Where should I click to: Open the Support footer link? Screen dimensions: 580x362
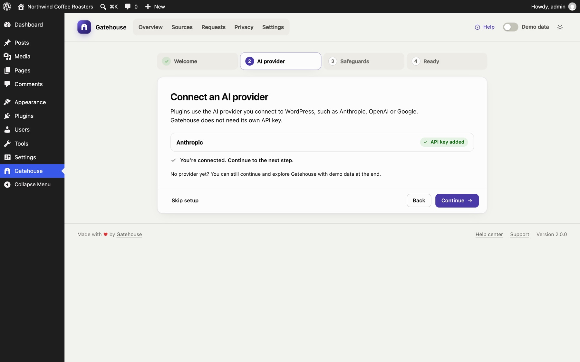coord(519,234)
